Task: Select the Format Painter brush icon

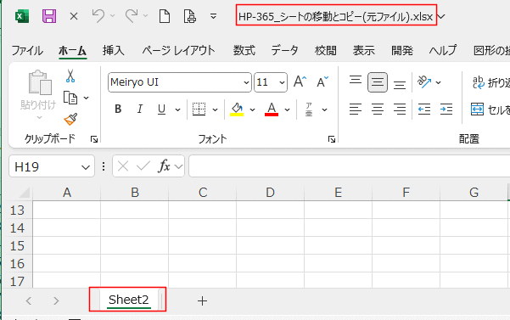Action: [70, 119]
